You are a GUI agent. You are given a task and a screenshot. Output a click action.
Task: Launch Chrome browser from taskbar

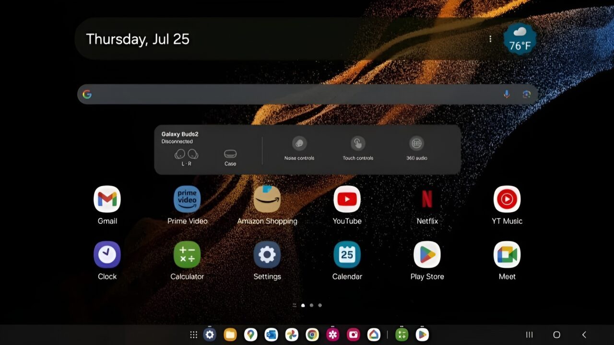pyautogui.click(x=312, y=334)
